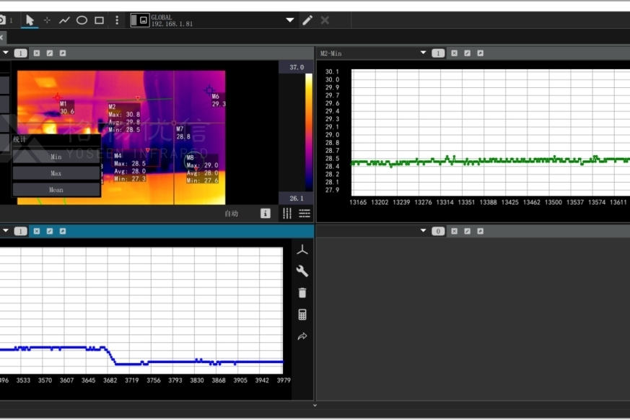
Task: Click the thermal color palette scale bar
Action: pyautogui.click(x=308, y=132)
